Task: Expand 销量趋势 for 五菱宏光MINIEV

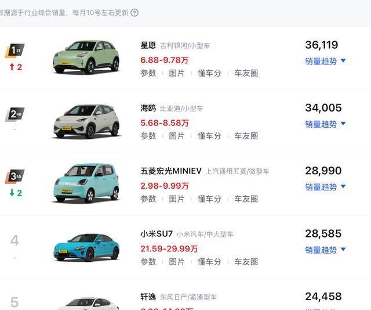Action: click(325, 187)
